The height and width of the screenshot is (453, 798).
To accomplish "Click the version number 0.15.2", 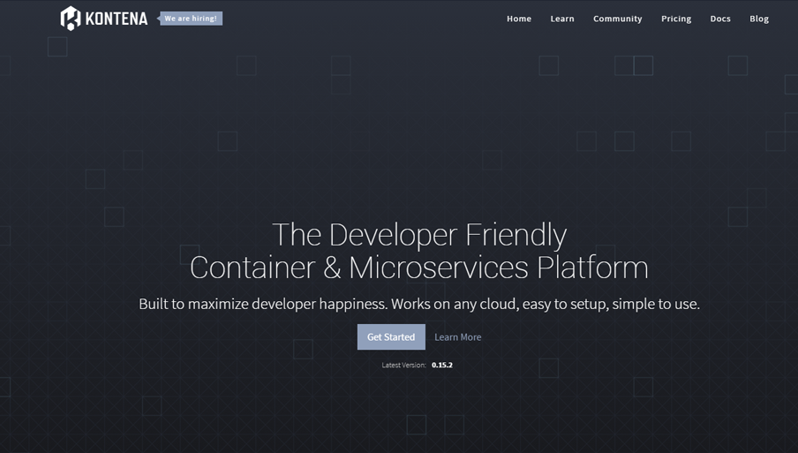I will [441, 365].
